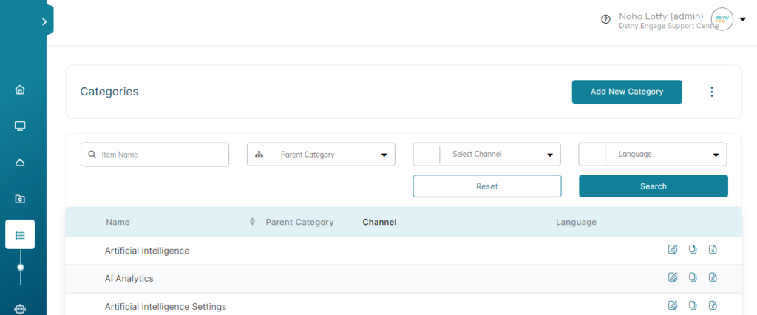Open the folder settings sidebar icon
Screen dimensions: 757x315
click(20, 199)
